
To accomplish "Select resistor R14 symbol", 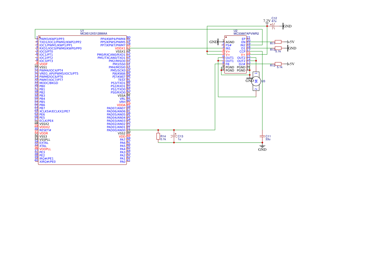I will [158, 136].
